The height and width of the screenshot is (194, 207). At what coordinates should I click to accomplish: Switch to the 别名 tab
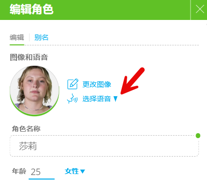click(41, 37)
